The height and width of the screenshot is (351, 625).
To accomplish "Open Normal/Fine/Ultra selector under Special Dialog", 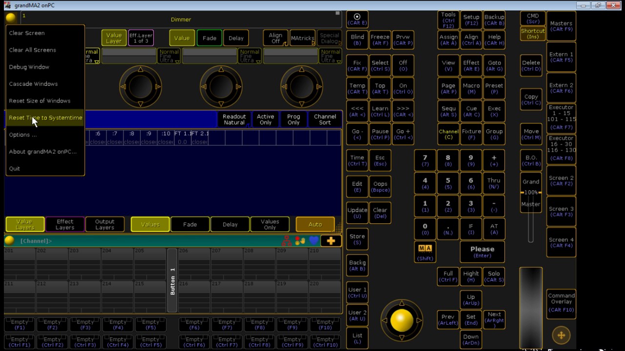I will 331,56.
